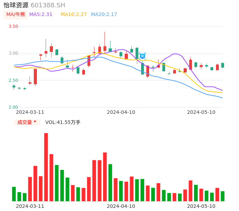
Task: Toggle the MA5 moving average legend
Action: coord(41,15)
